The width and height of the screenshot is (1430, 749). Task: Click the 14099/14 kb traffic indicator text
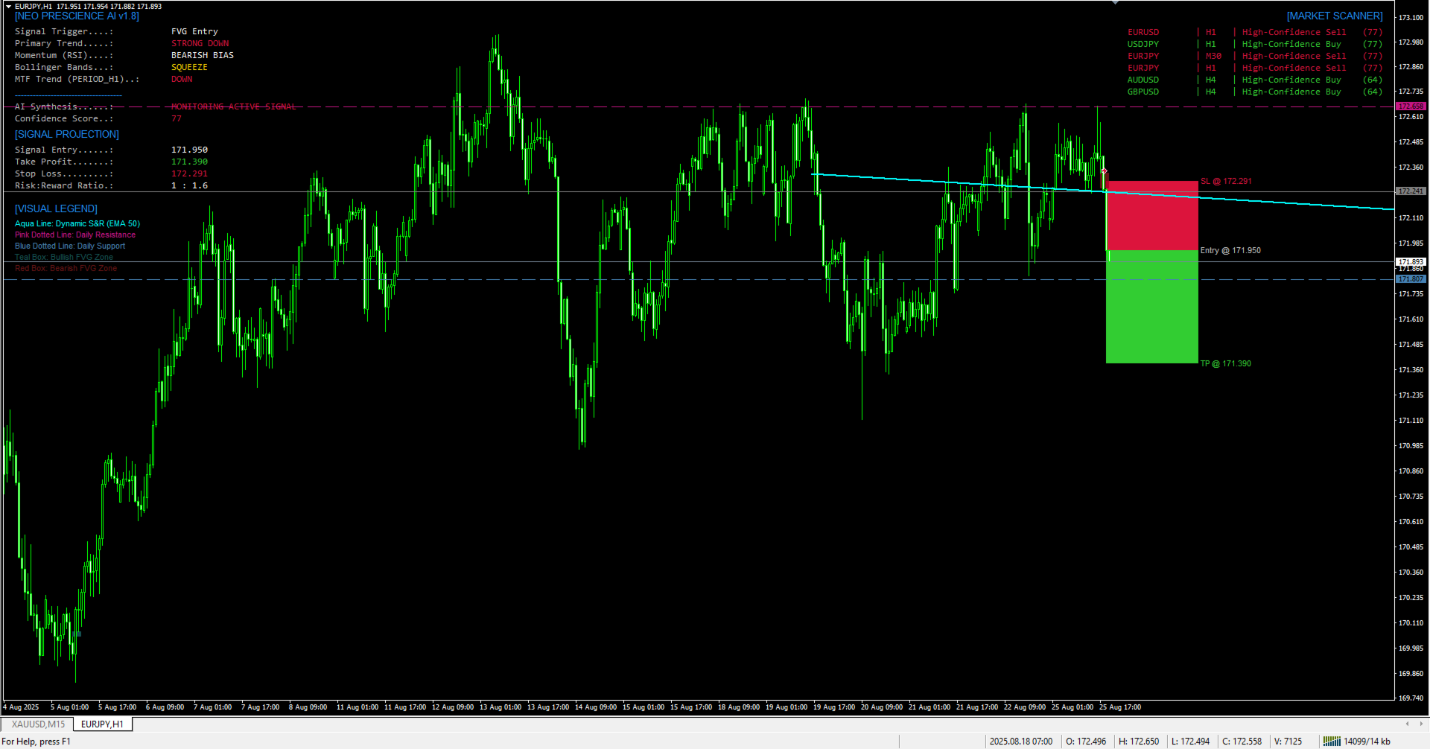tap(1367, 742)
